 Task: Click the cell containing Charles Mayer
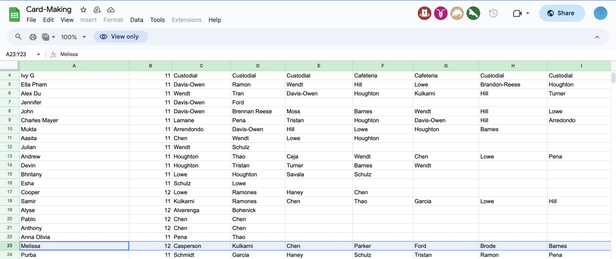(74, 120)
